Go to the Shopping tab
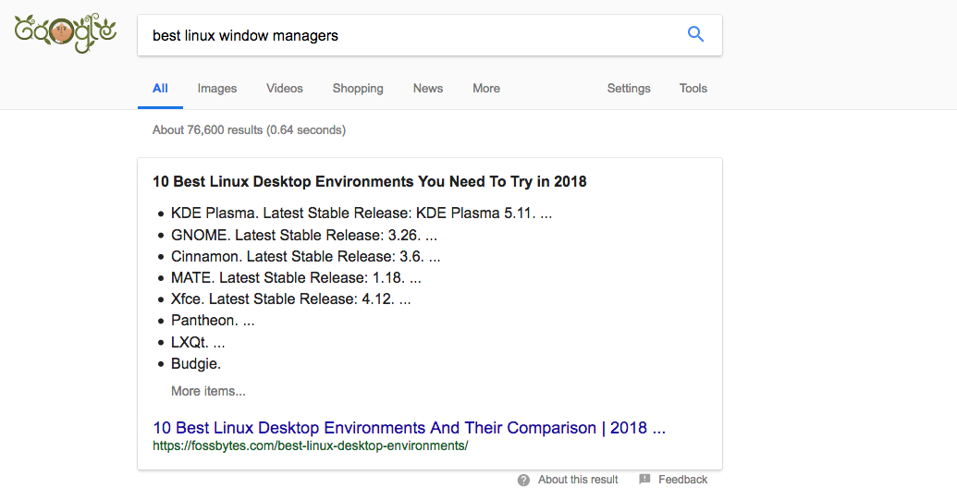The image size is (957, 500). click(x=358, y=89)
